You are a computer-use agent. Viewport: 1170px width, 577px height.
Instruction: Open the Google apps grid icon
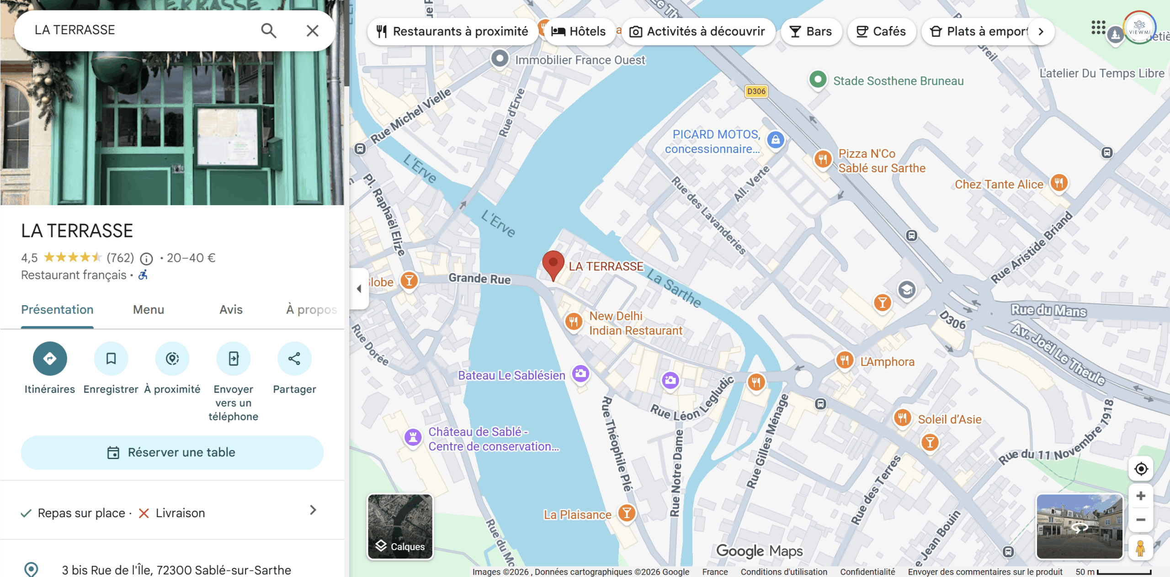1098,27
